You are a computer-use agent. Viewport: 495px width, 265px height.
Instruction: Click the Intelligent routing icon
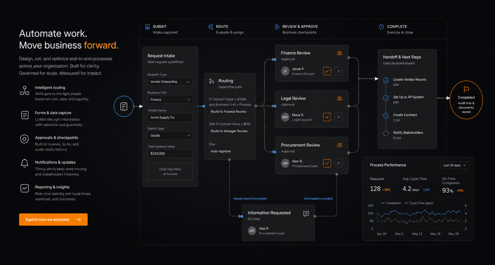[x=25, y=90]
